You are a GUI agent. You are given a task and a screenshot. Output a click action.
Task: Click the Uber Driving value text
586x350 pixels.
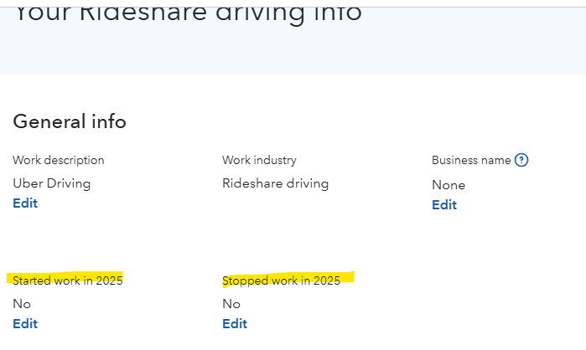tap(52, 183)
